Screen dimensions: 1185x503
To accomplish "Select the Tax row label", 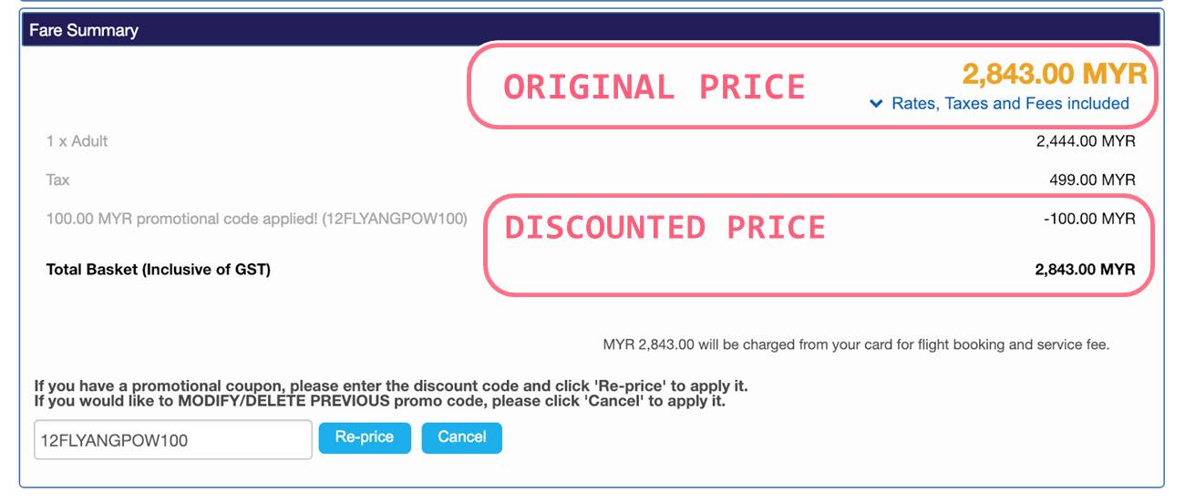I will coord(57,180).
